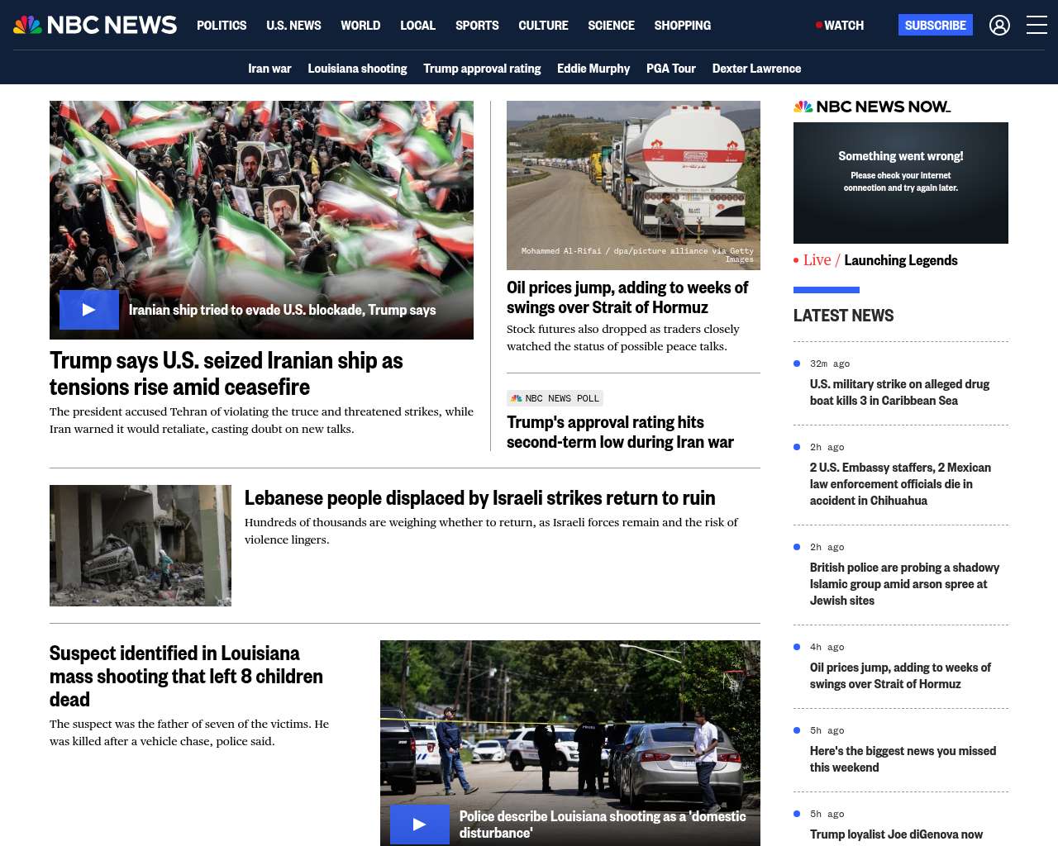1058x846 pixels.
Task: Click 'The president accused Tehran' summary text
Action: pyautogui.click(x=261, y=420)
